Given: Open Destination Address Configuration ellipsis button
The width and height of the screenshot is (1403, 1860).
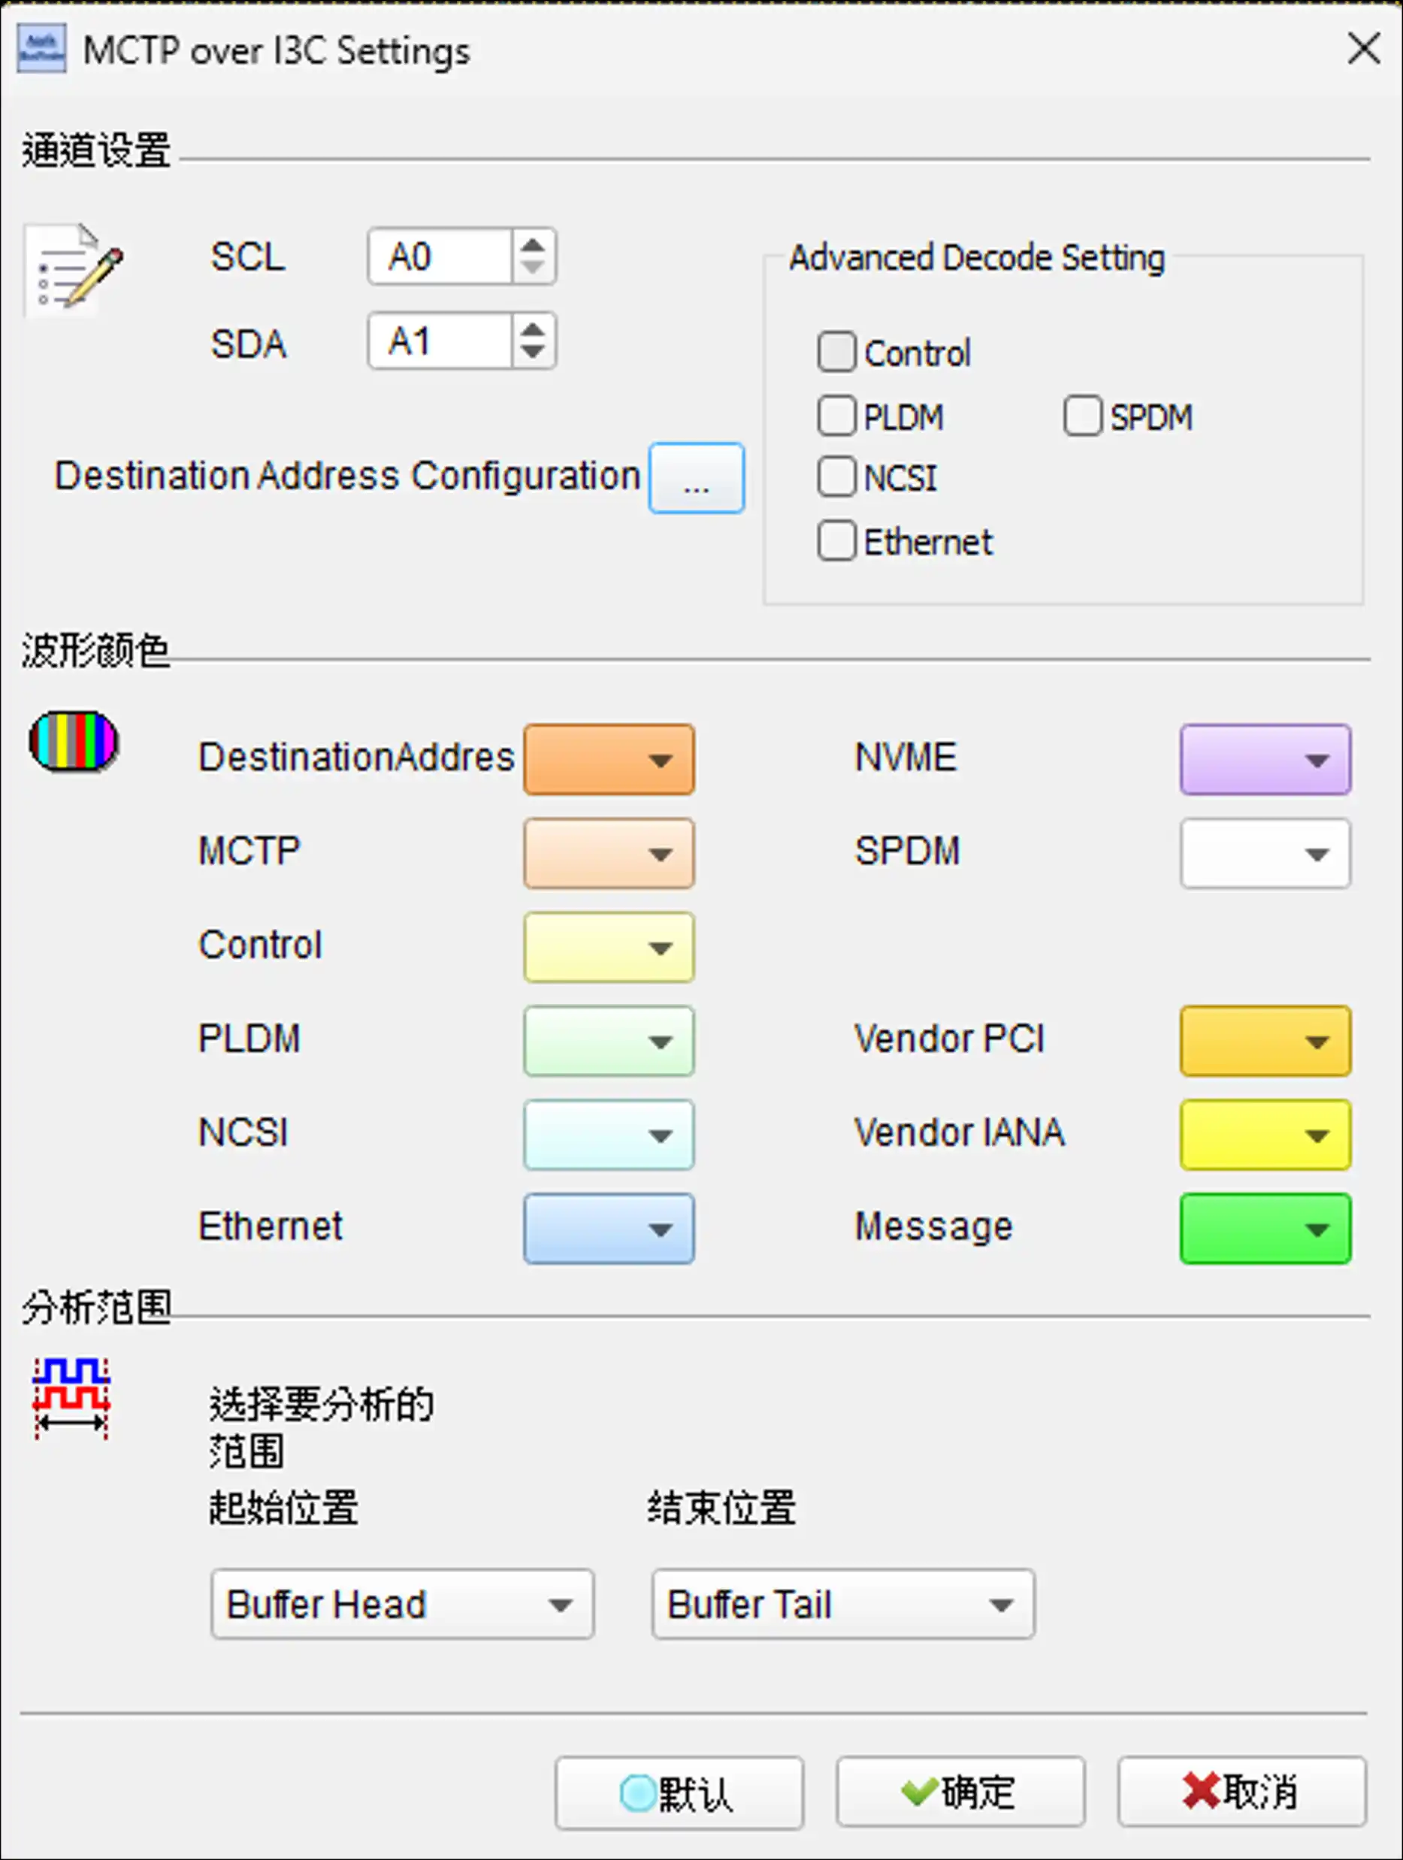Looking at the screenshot, I should click(696, 478).
